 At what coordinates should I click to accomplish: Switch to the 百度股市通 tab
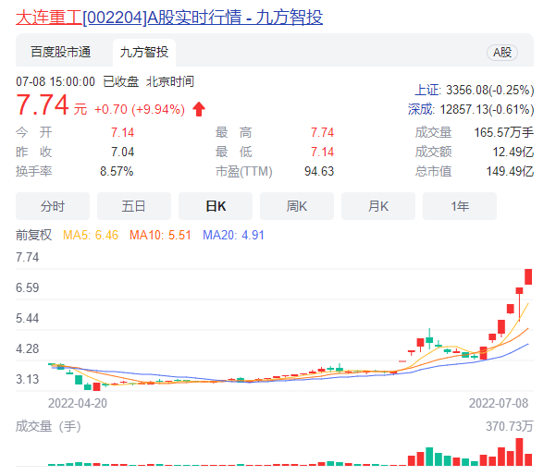point(61,52)
